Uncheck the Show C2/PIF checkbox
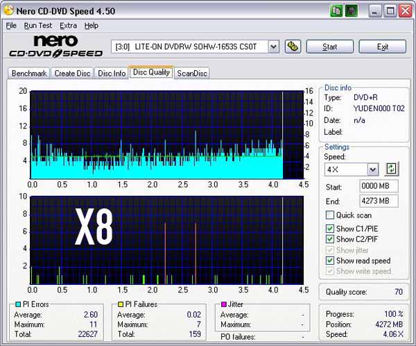Viewport: 416px width, 346px height. (x=330, y=239)
